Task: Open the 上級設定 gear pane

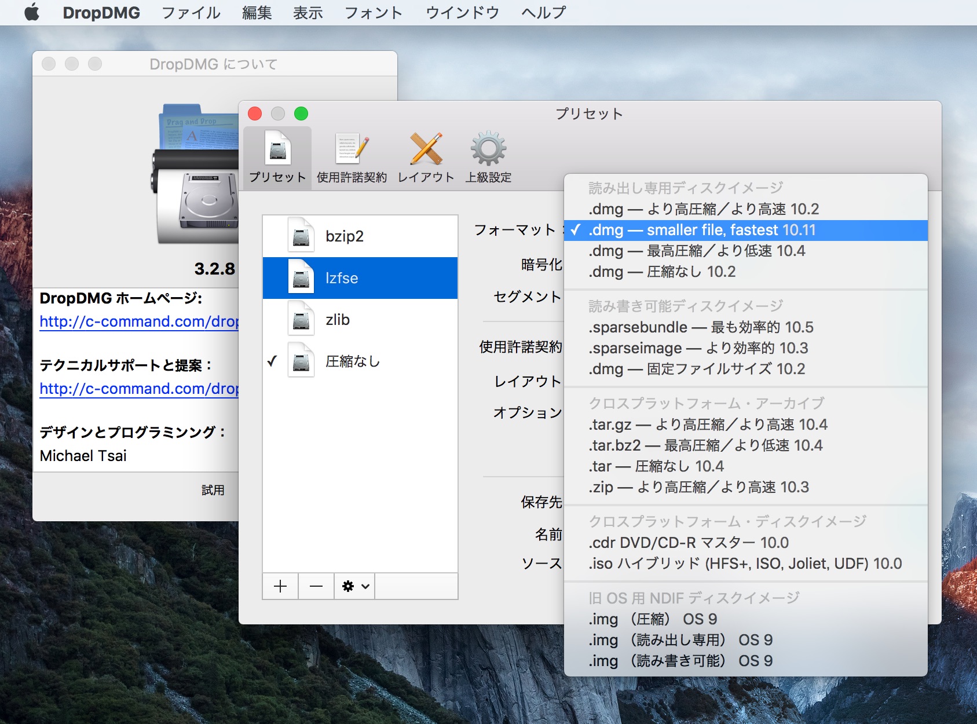Action: 488,158
